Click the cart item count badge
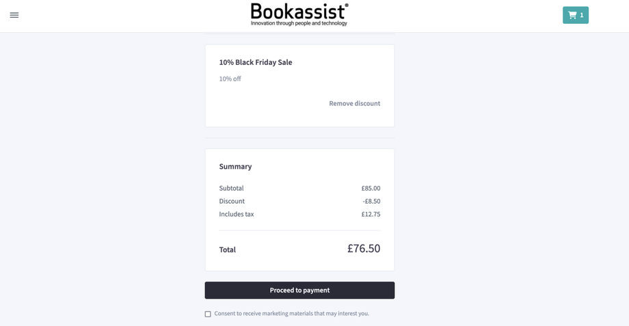 [x=582, y=15]
